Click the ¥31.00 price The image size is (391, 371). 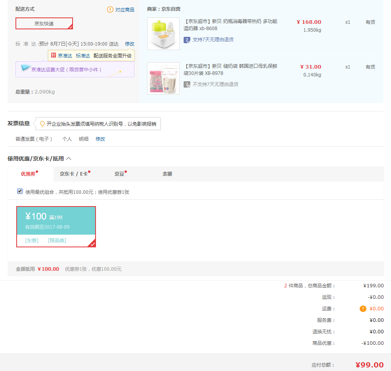(x=310, y=67)
